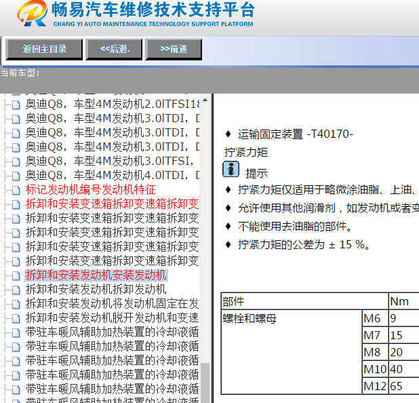Click the page icon of the 4.0lTDI row

pyautogui.click(x=16, y=176)
